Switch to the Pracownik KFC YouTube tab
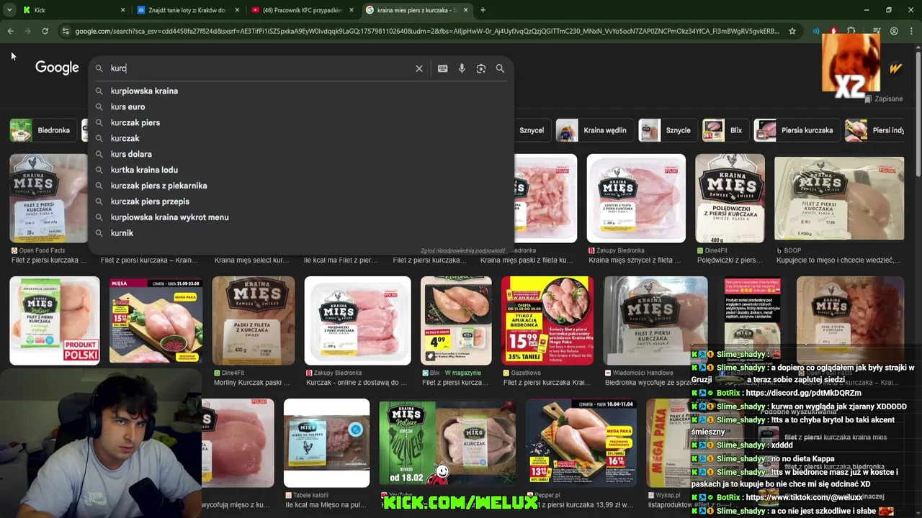The width and height of the screenshot is (922, 518). pyautogui.click(x=303, y=10)
